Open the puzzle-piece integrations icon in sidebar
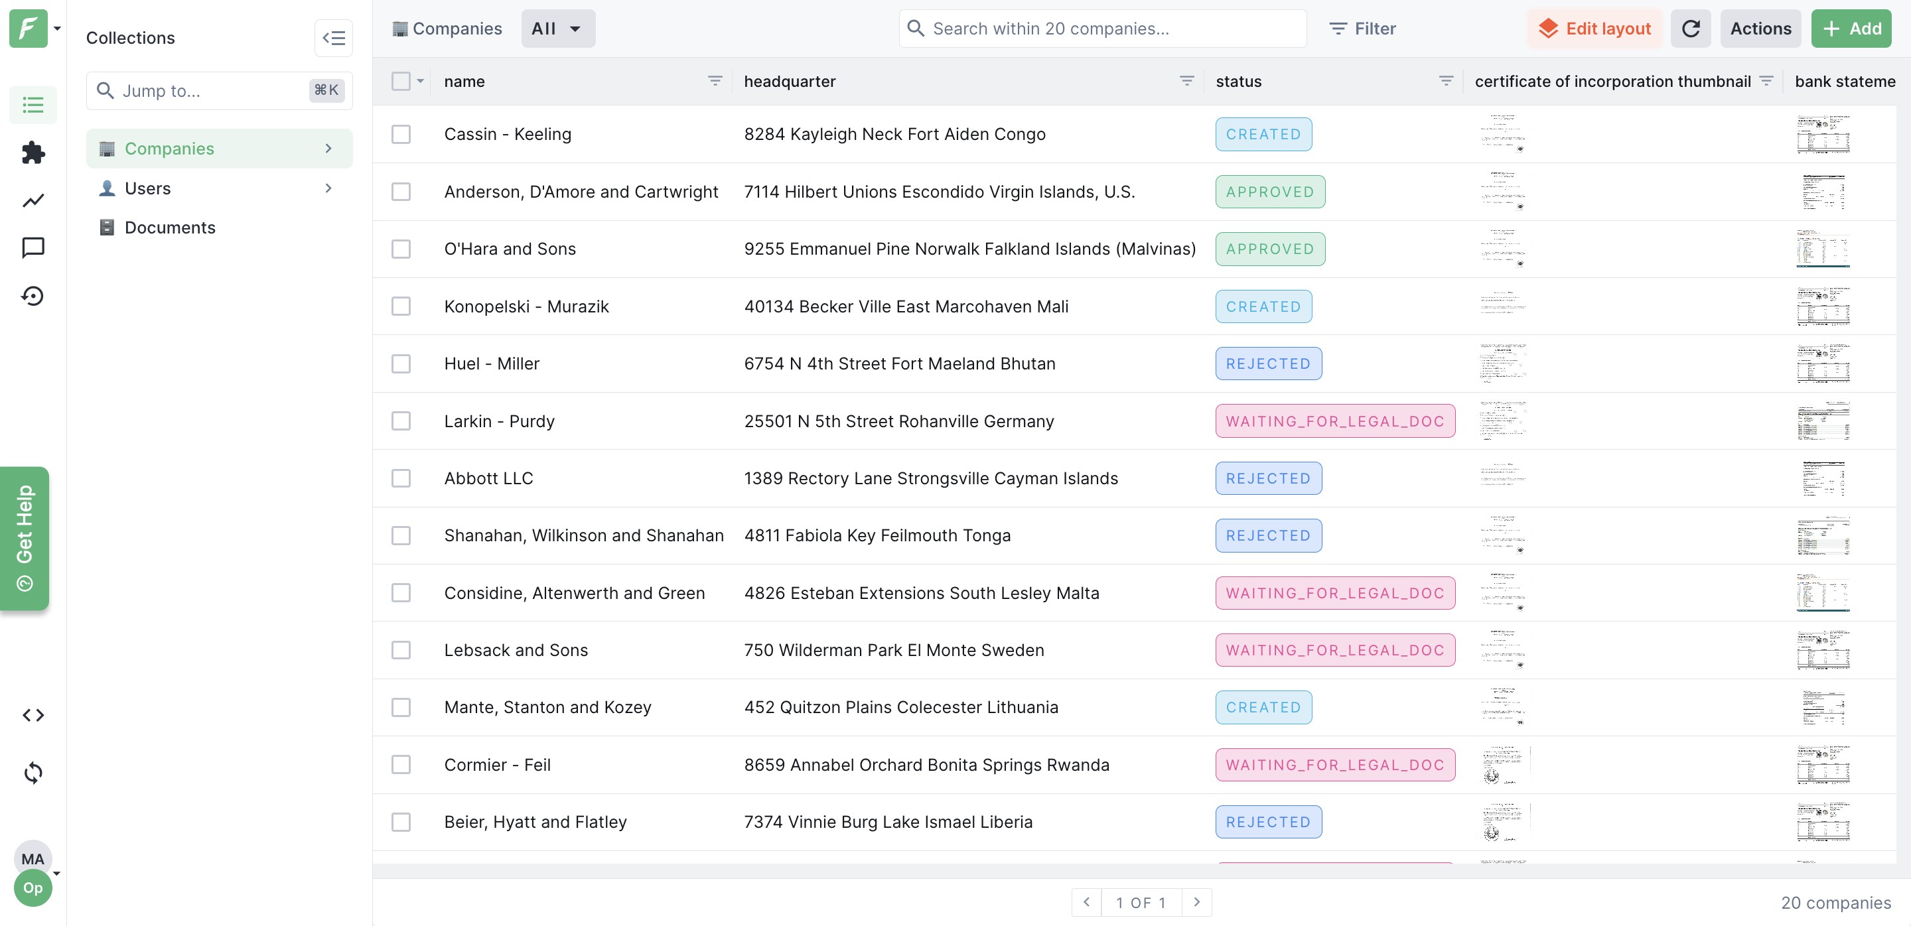Screen dimensions: 1911x926 [33, 153]
